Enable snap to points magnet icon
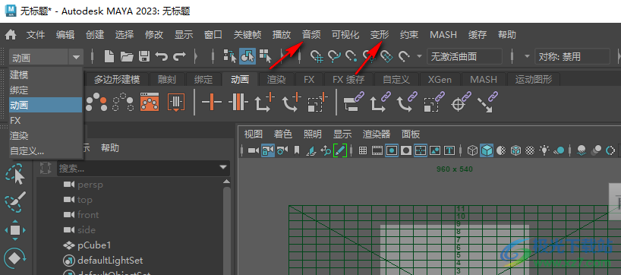The image size is (621, 275). point(351,57)
